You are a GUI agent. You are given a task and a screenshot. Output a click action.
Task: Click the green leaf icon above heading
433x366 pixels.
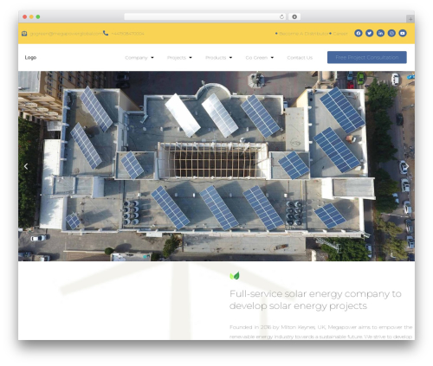[x=235, y=276]
